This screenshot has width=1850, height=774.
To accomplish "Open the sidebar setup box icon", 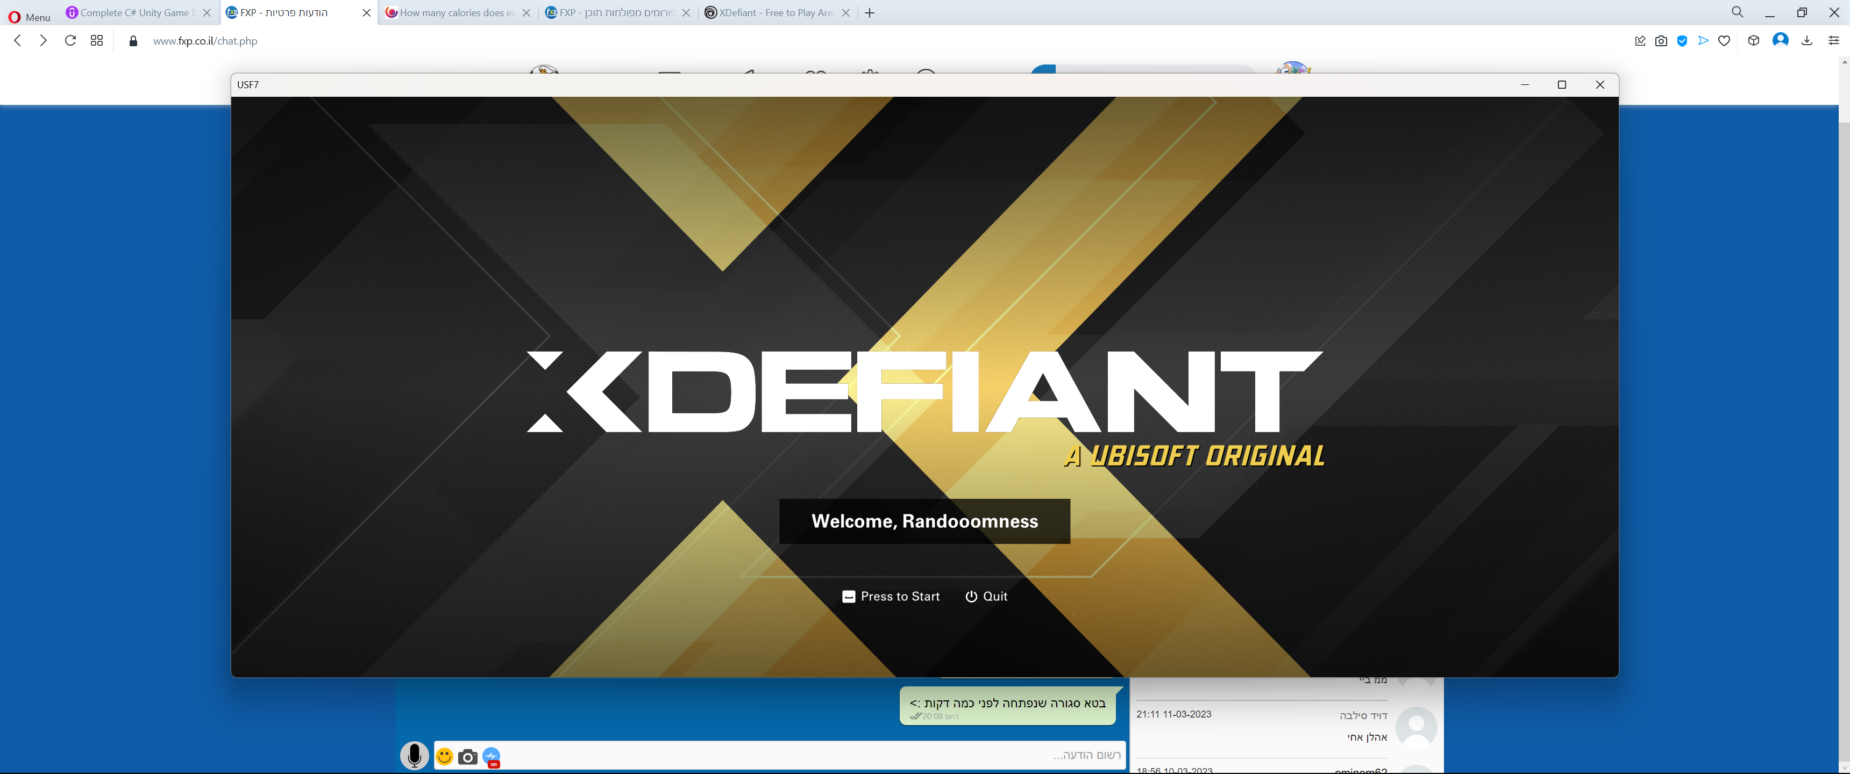I will click(x=1752, y=41).
